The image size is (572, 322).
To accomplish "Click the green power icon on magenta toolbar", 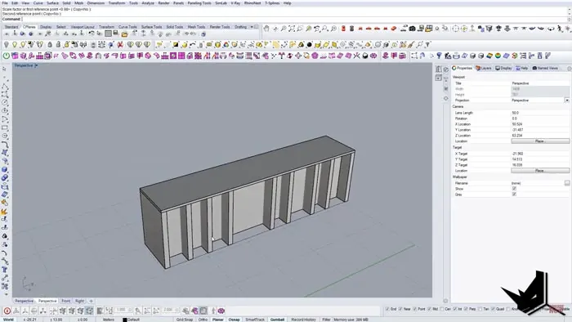I will (7, 56).
